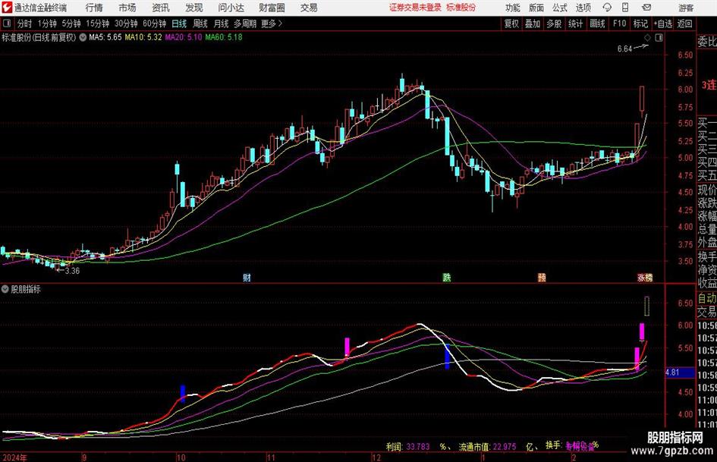The image size is (717, 462).
Task: Click the 财 event marker on the chart
Action: pyautogui.click(x=247, y=277)
